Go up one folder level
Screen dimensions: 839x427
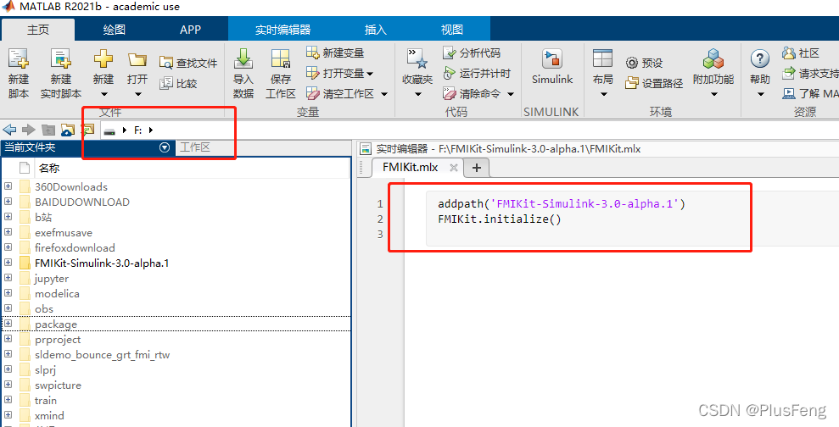click(48, 130)
